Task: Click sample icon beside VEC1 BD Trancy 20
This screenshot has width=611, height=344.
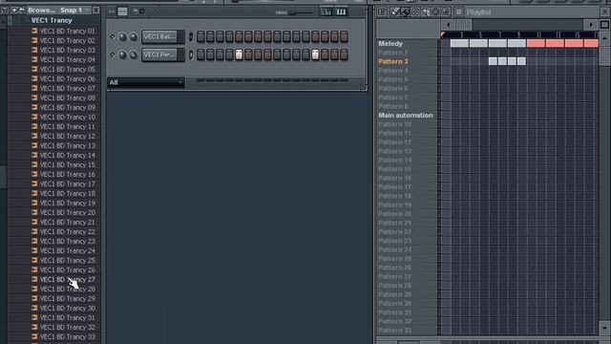Action: [x=34, y=212]
